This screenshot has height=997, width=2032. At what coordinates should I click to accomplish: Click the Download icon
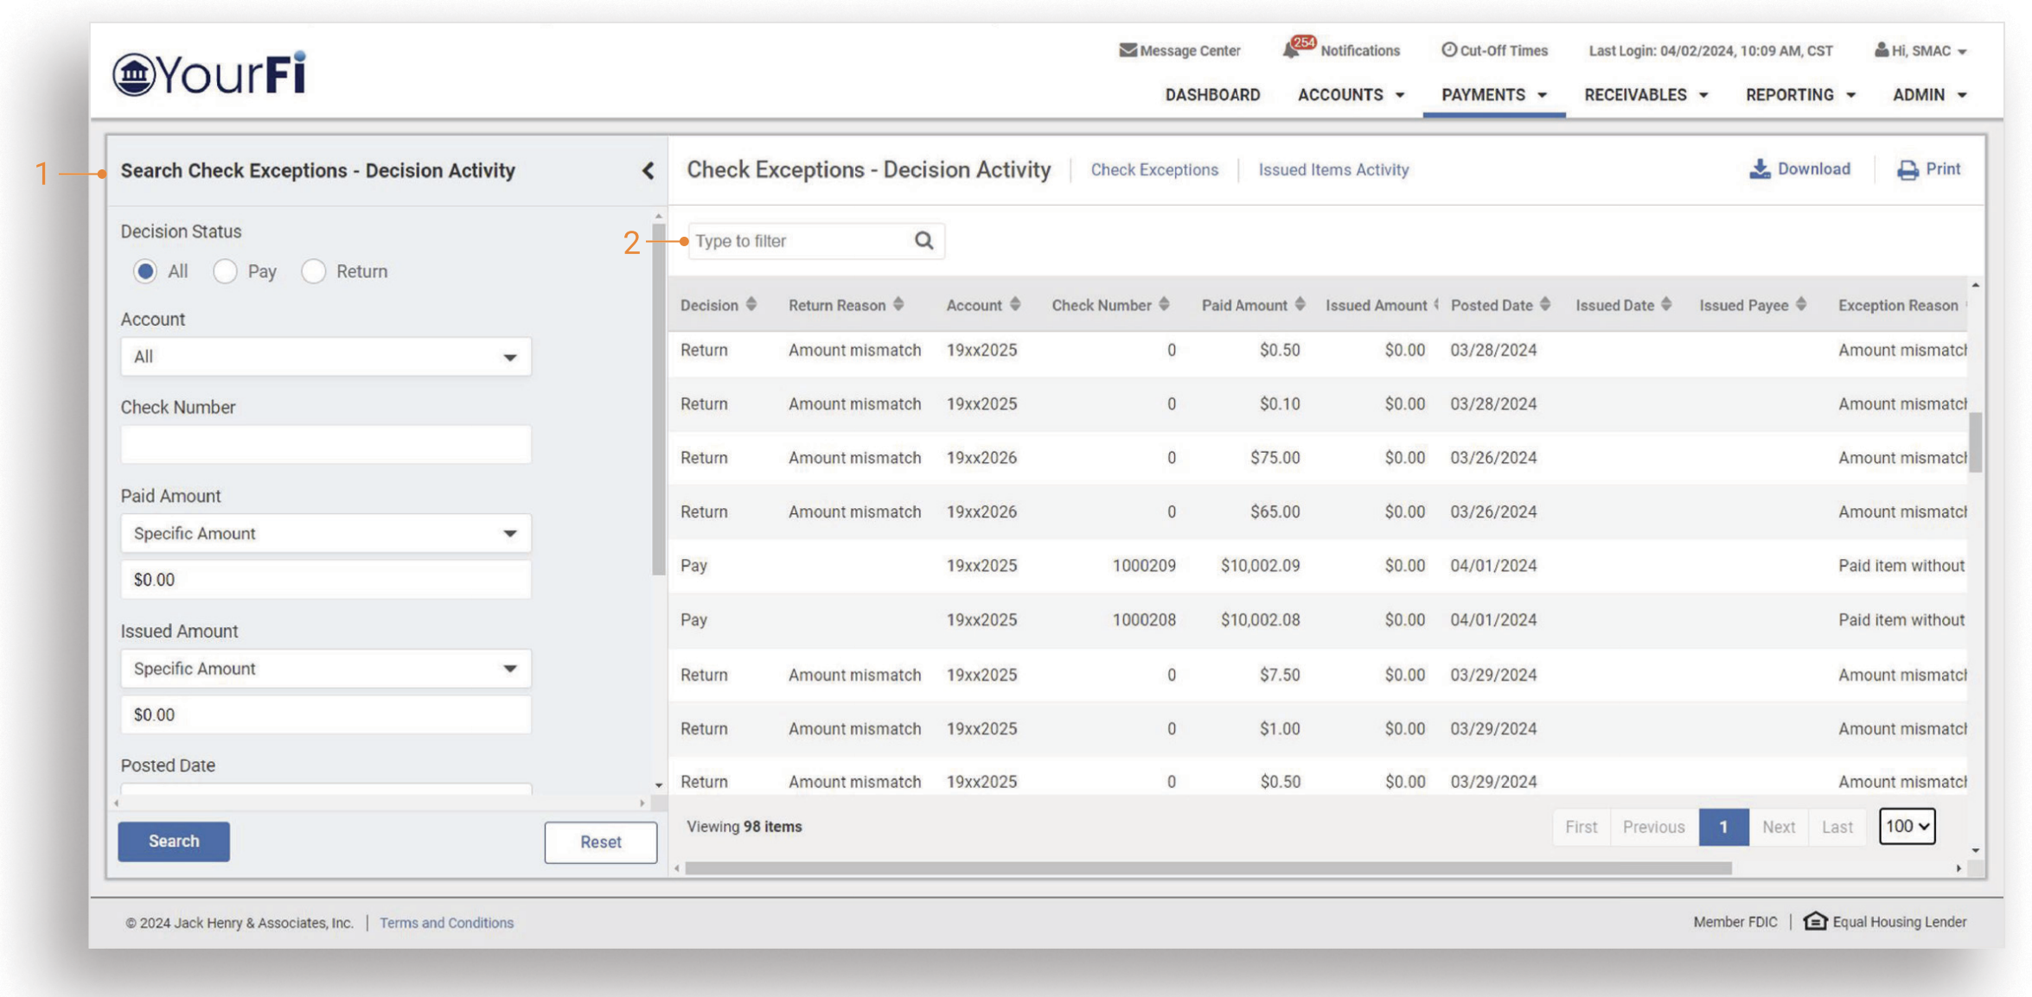[x=1760, y=169]
